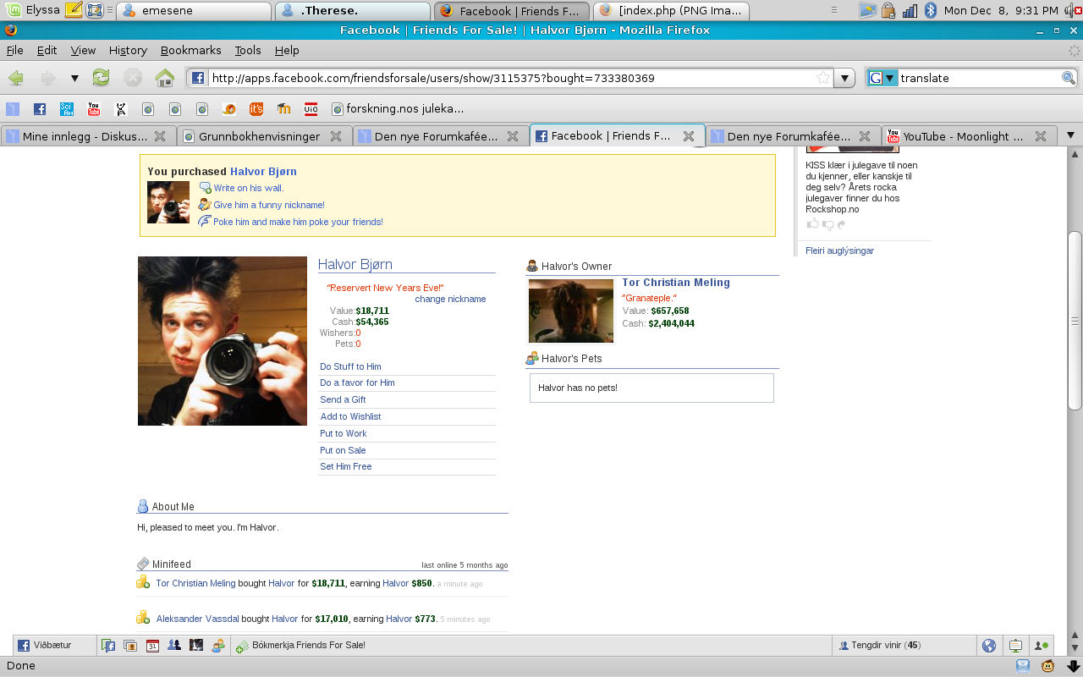Viewport: 1083px width, 677px height.
Task: Click inside the URL address field
Action: click(x=512, y=78)
